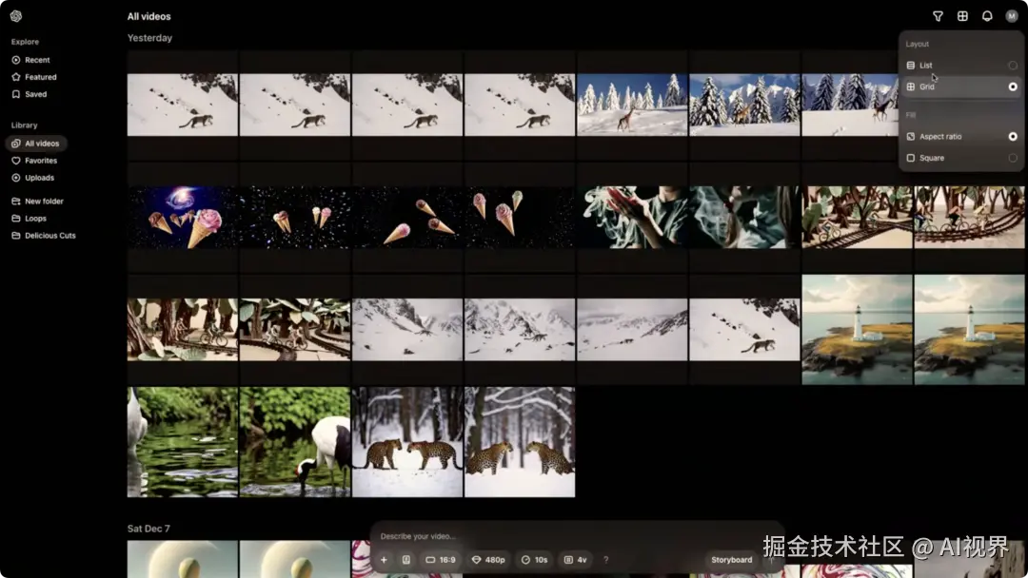Open the woman blowing red smoke thumbnail
1028x578 pixels.
632,218
